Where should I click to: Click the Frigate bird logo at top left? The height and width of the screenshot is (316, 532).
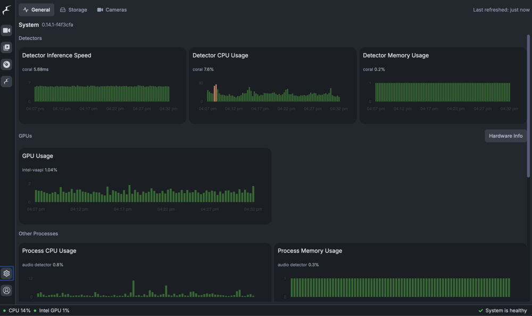click(6, 10)
